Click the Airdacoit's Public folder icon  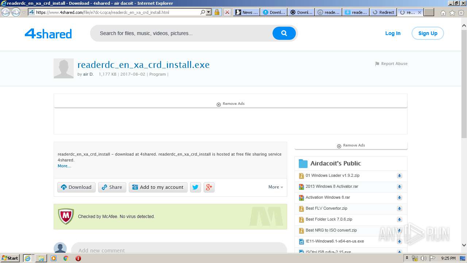(303, 163)
